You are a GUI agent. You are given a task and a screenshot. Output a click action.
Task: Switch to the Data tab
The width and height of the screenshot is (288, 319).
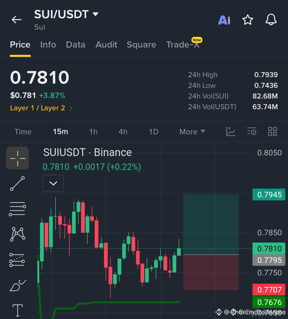click(75, 45)
